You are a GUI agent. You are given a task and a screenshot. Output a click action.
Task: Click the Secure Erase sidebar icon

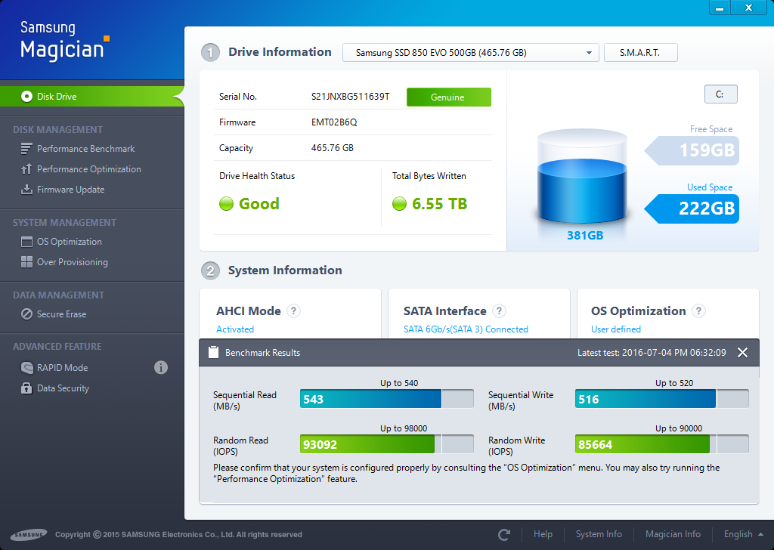pos(26,314)
